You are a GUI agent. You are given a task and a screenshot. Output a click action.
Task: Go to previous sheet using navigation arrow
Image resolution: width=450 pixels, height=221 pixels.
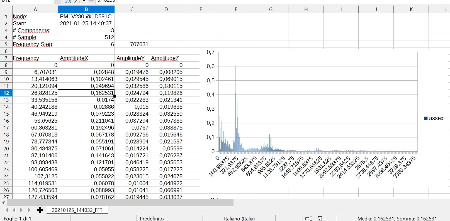click(x=14, y=210)
